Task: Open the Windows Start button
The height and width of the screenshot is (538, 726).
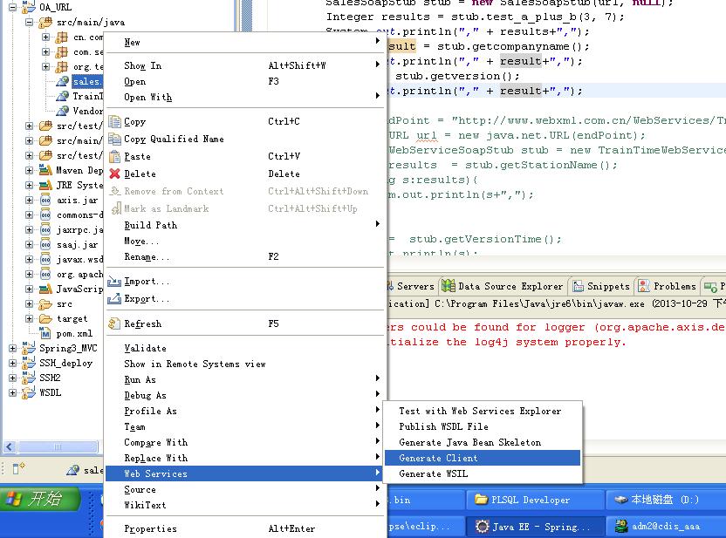Action: coord(40,499)
